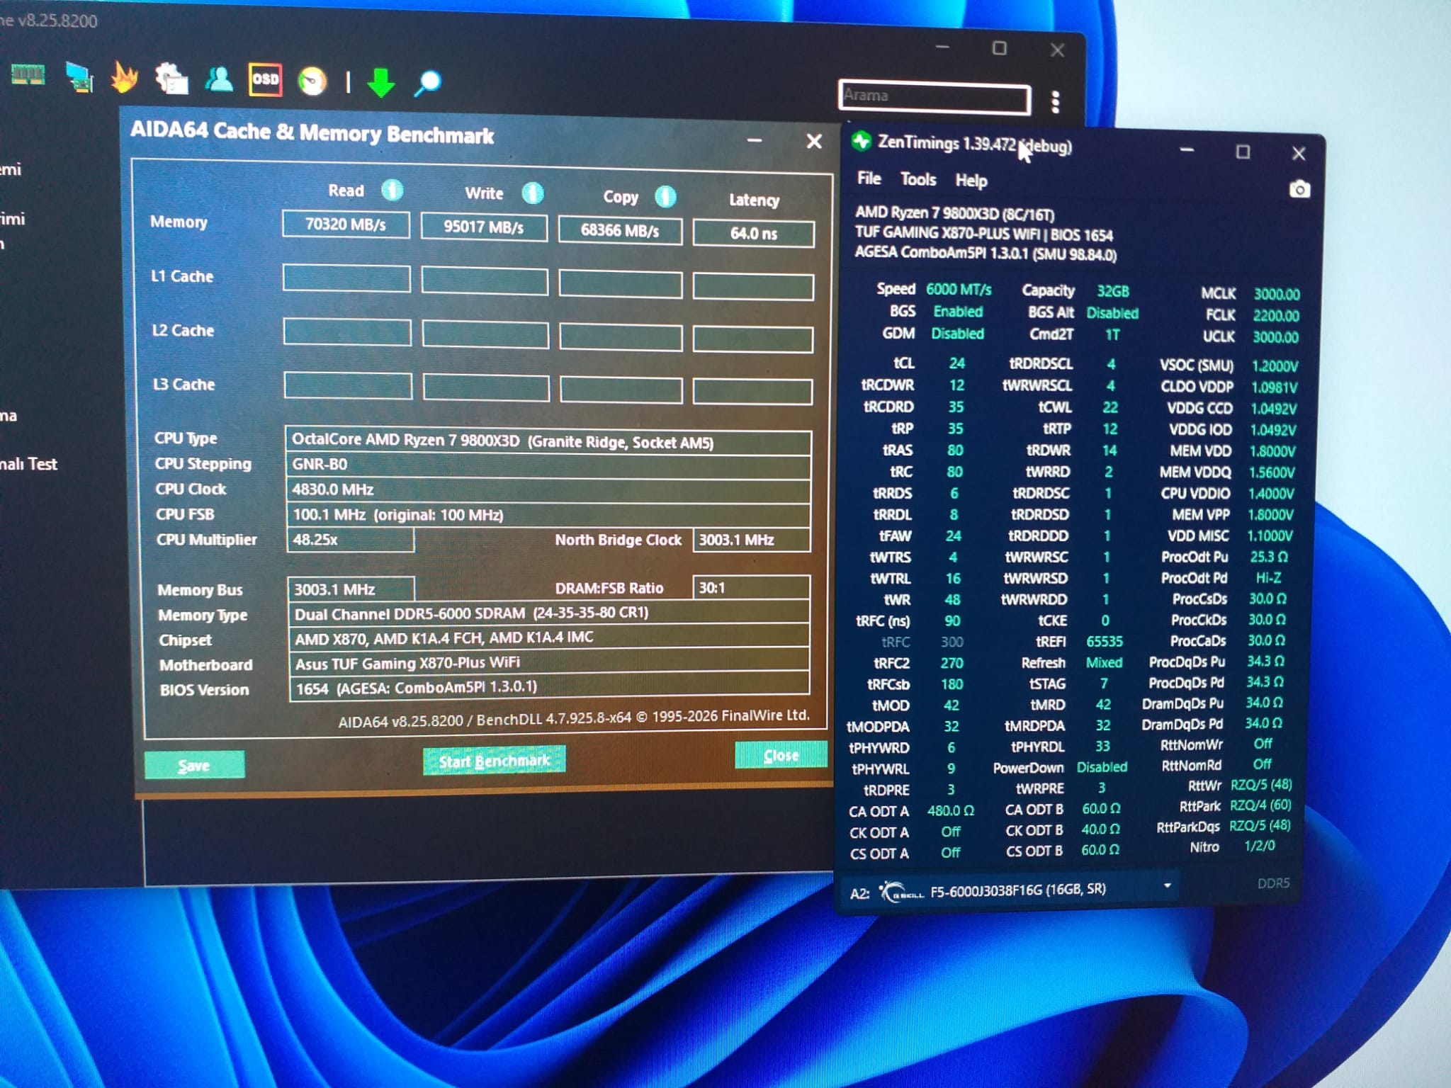The width and height of the screenshot is (1451, 1088).
Task: Expand the A2 memory module dropdown in ZenTimings
Action: coord(1167,885)
